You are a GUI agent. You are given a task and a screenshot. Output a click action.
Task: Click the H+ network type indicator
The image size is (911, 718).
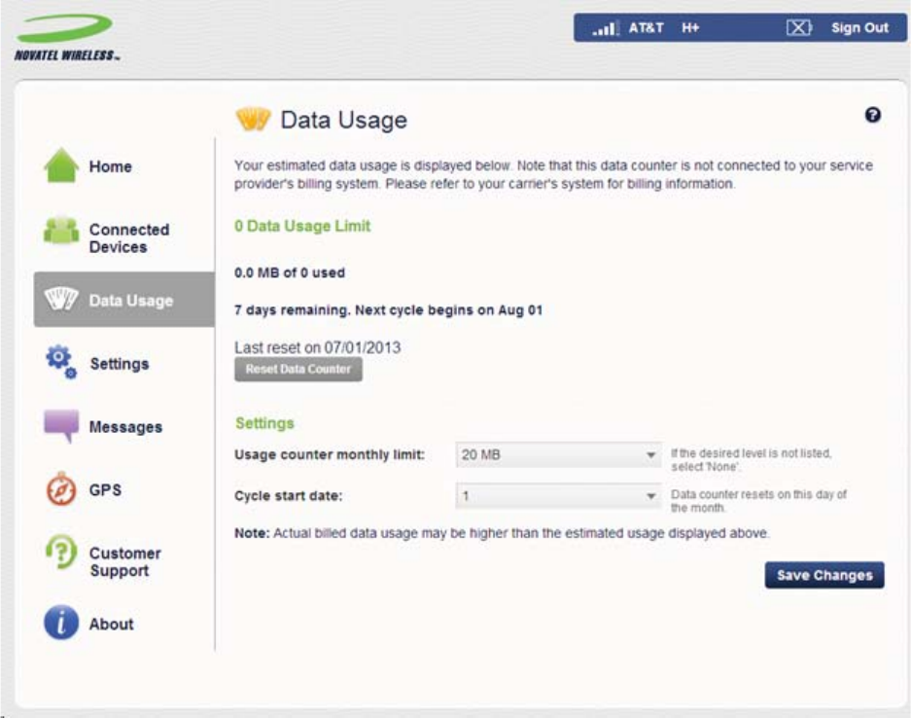pyautogui.click(x=690, y=28)
